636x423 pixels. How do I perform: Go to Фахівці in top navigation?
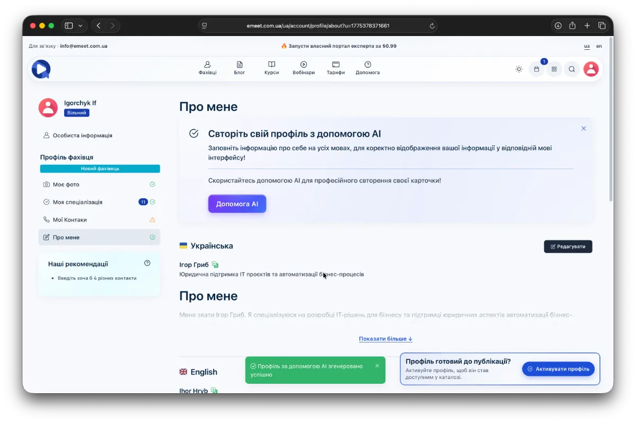pyautogui.click(x=207, y=68)
